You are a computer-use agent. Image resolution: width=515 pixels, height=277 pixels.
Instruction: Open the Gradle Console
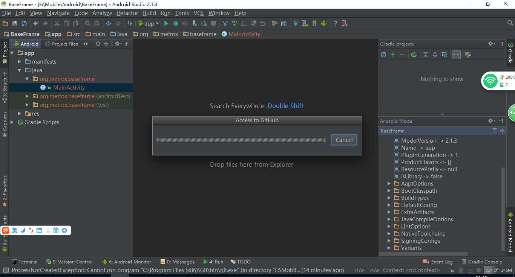pos(481,262)
